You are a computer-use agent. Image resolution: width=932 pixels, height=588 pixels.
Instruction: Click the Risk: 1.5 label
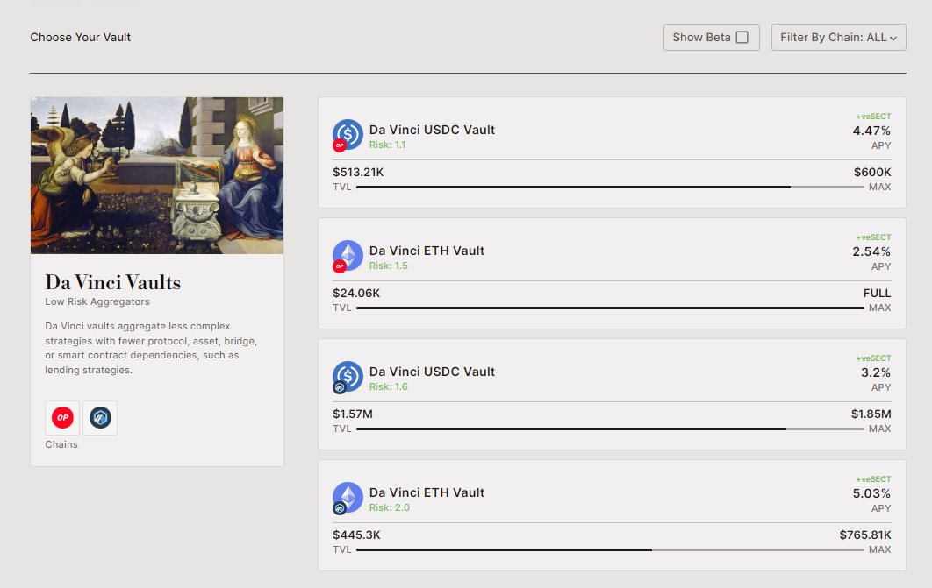point(388,266)
